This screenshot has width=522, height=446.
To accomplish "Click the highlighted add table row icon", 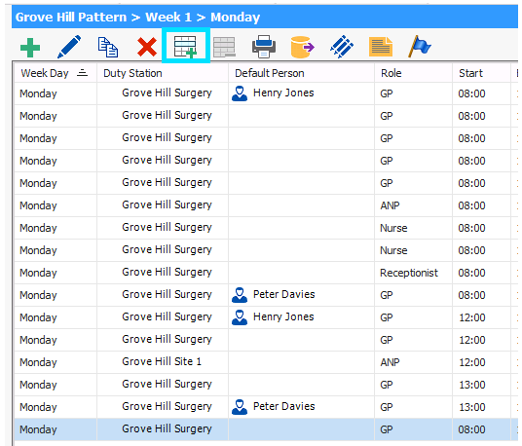I will 186,47.
